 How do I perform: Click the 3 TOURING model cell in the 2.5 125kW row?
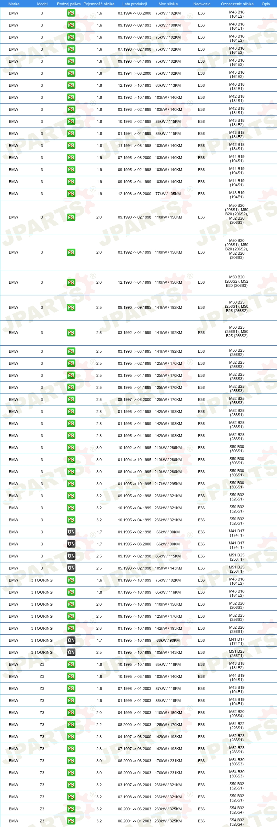(42, 616)
